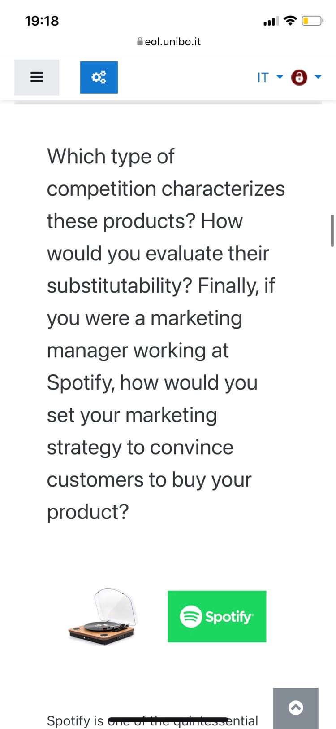This screenshot has width=336, height=729.
Task: Click the gray progress bar below the header
Action: pyautogui.click(x=168, y=103)
